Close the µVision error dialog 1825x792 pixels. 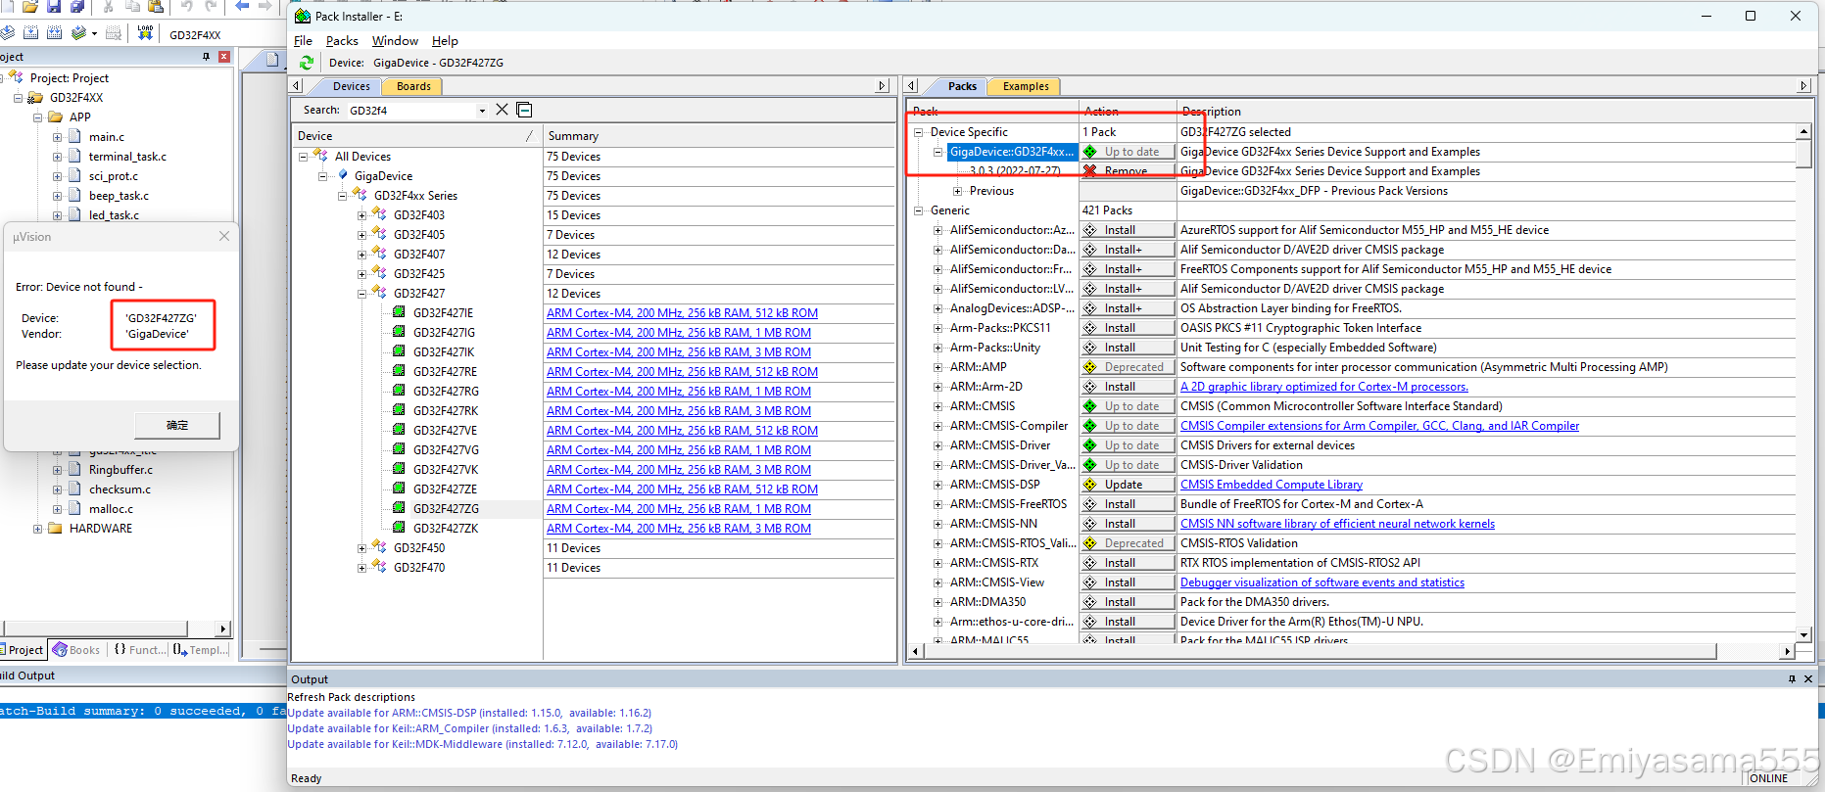[224, 236]
